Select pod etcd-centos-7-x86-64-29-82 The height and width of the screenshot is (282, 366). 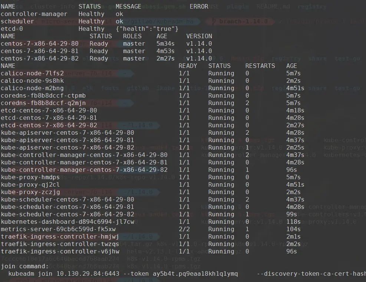tap(49, 125)
